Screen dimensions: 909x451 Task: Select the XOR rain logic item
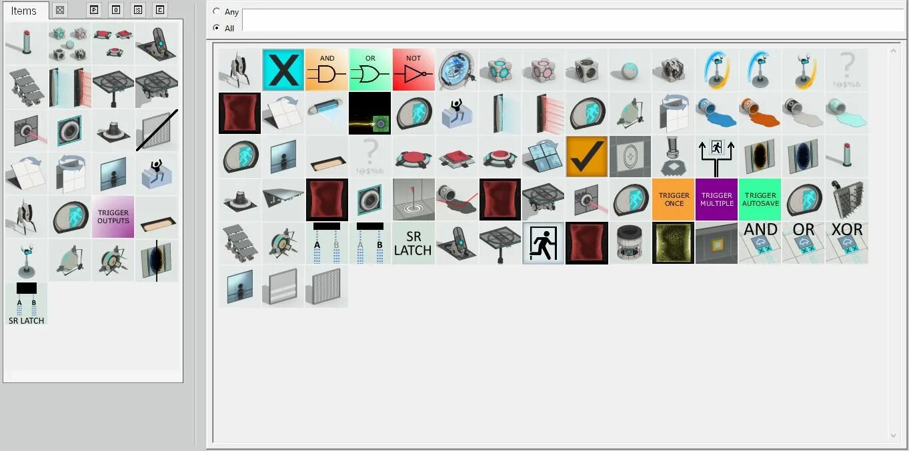(847, 243)
